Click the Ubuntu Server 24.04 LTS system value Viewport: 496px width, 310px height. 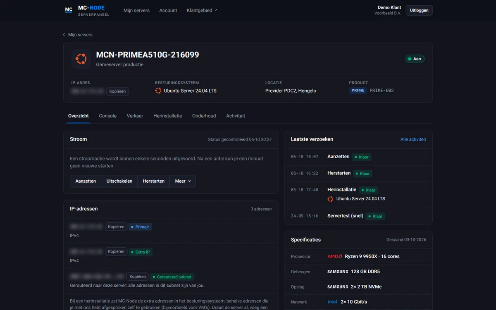(x=190, y=91)
